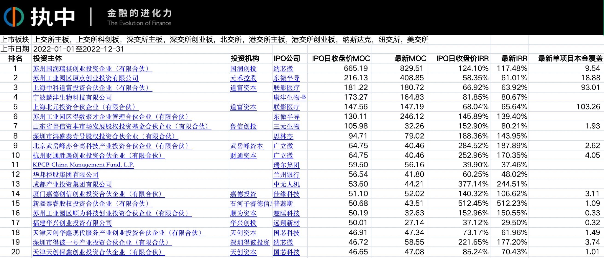The height and width of the screenshot is (258, 604).
Task: Open link 厦门嘉德创信创业投资合伙企业
Action: pyautogui.click(x=99, y=194)
